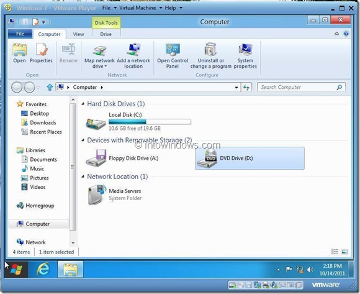Open Map network drive
This screenshot has width=360, height=294.
(x=99, y=56)
